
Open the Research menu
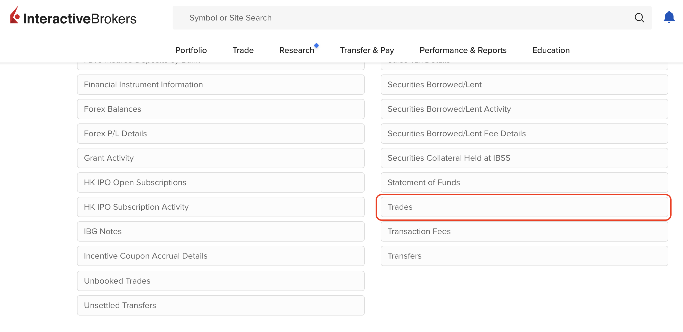tap(296, 50)
